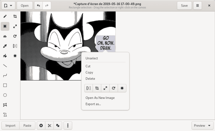Undo the last action
Image resolution: width=215 pixels, height=131 pixels.
(39, 6)
